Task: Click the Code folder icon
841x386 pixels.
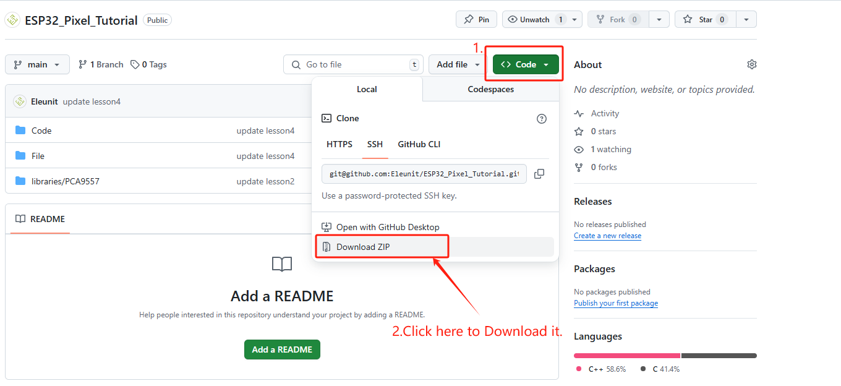Action: click(20, 131)
